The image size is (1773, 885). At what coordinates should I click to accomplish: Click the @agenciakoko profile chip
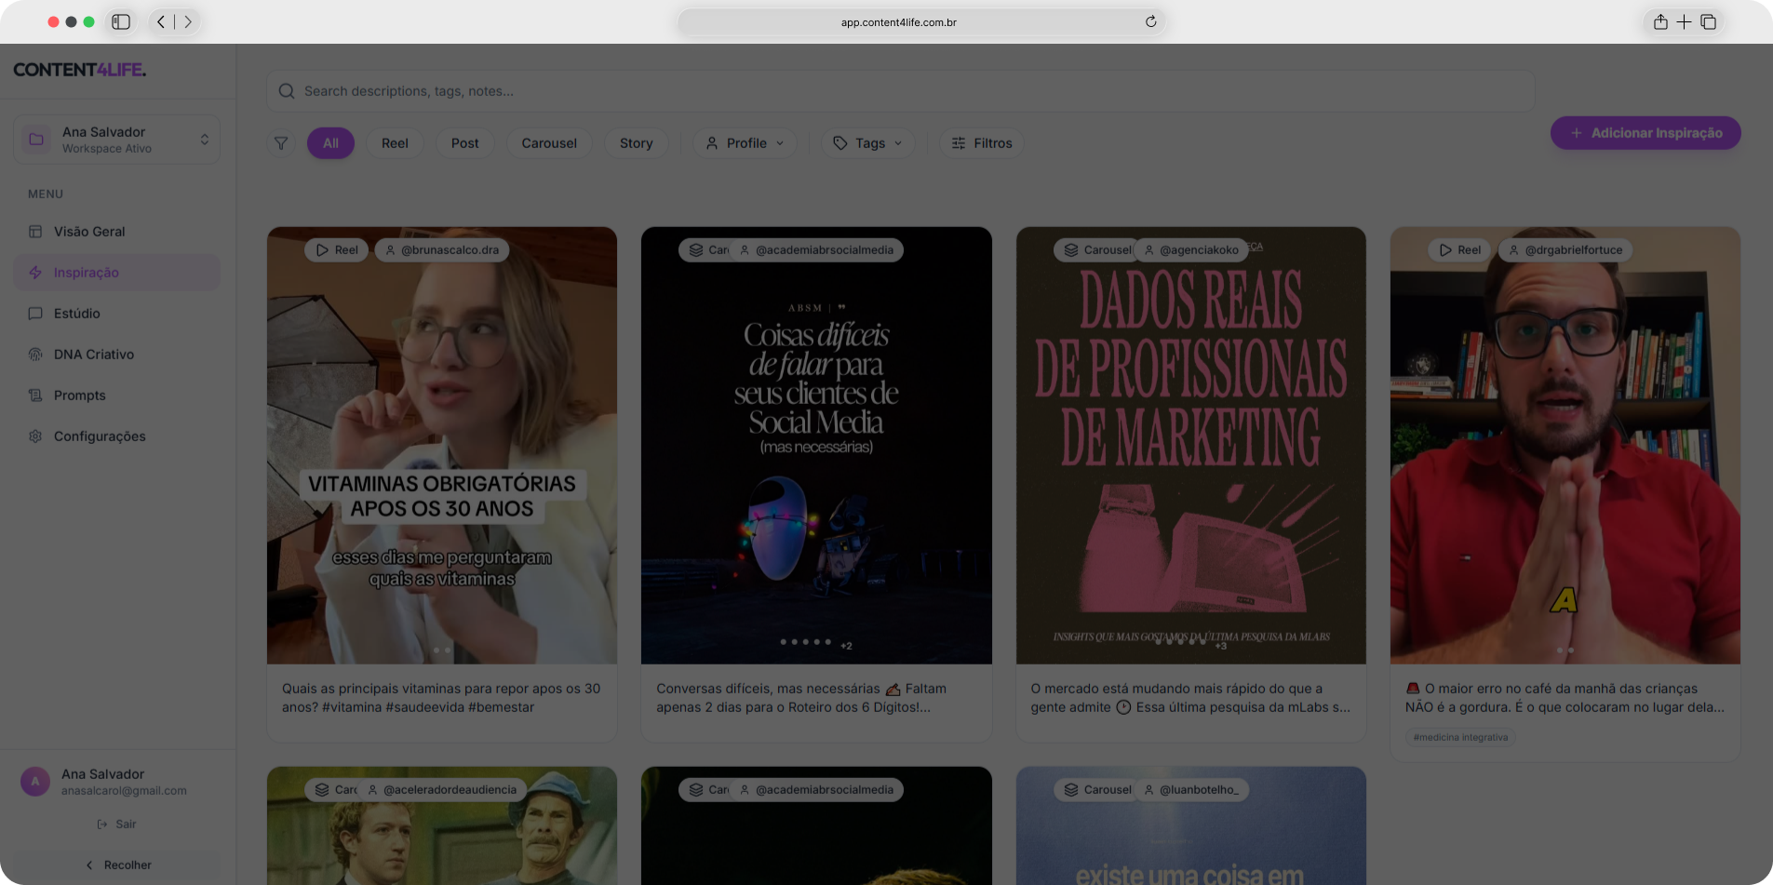1190,250
